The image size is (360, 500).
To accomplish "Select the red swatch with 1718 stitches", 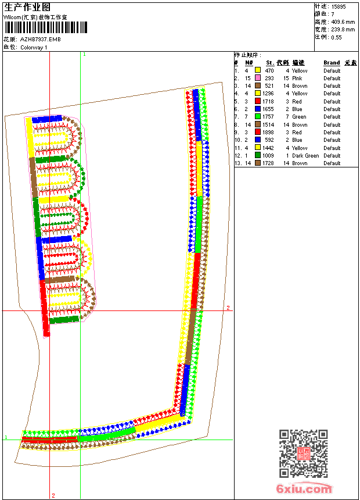I will pos(258,101).
